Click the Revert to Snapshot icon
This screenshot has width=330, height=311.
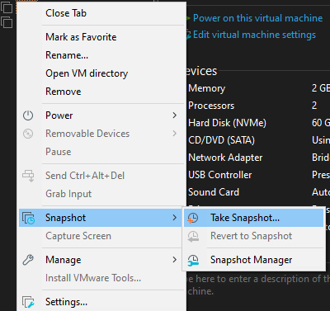tap(193, 236)
